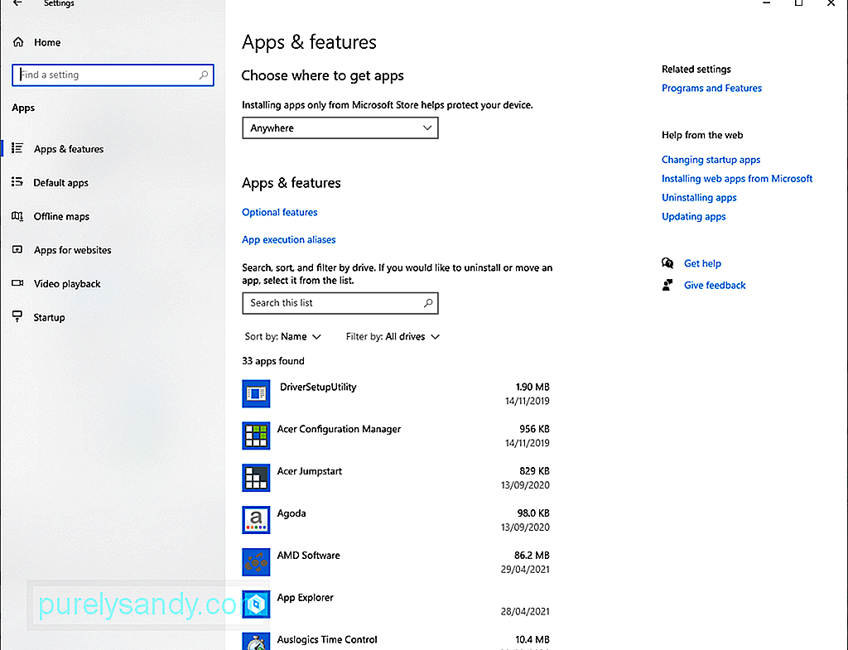Image resolution: width=848 pixels, height=650 pixels.
Task: Click the Startup icon in sidebar
Action: (x=17, y=316)
